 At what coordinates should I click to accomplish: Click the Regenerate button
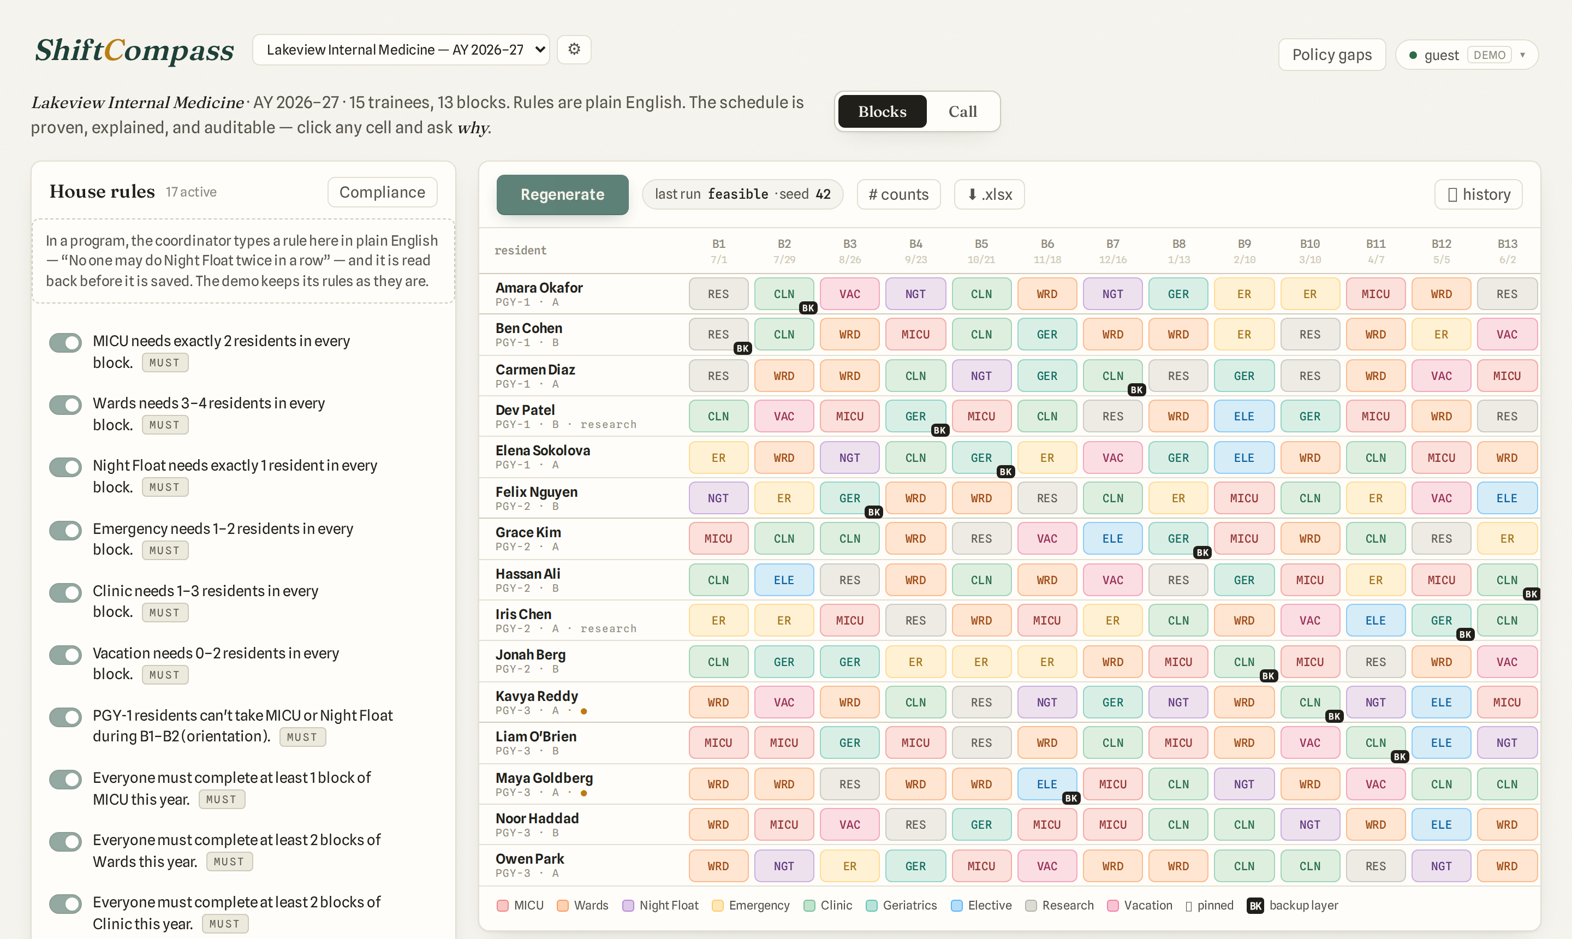(562, 194)
